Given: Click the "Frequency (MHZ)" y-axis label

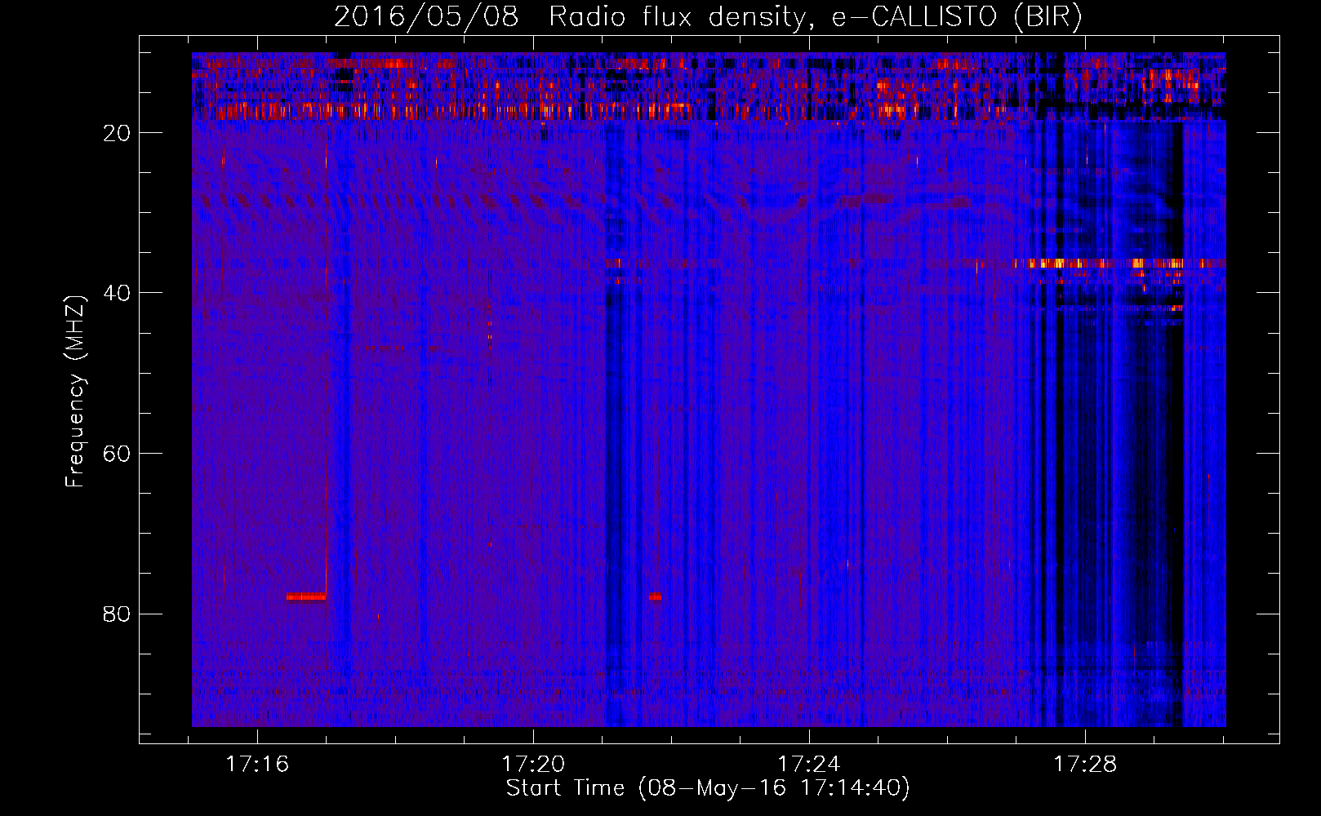Looking at the screenshot, I should (x=75, y=392).
